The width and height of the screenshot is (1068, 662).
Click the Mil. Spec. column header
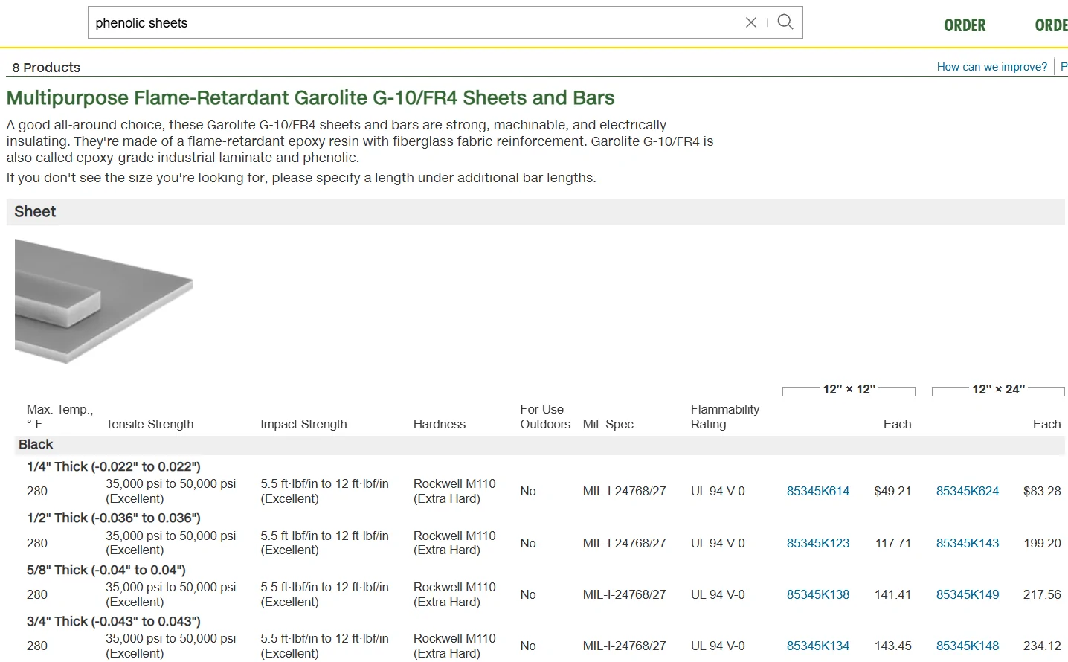click(x=610, y=425)
